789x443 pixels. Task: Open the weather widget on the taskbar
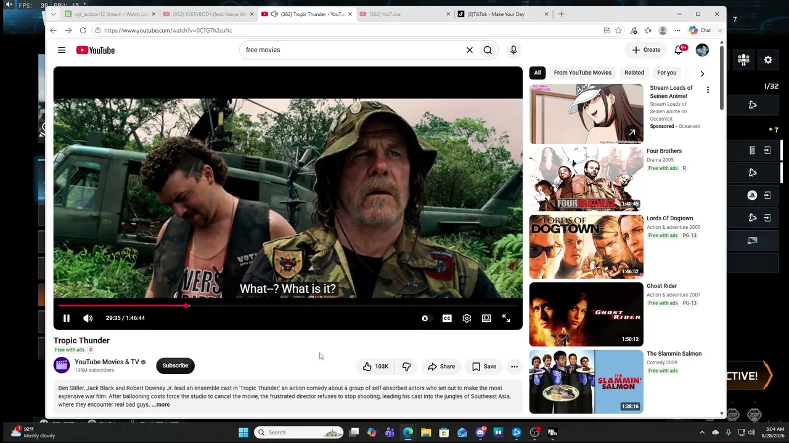click(33, 432)
